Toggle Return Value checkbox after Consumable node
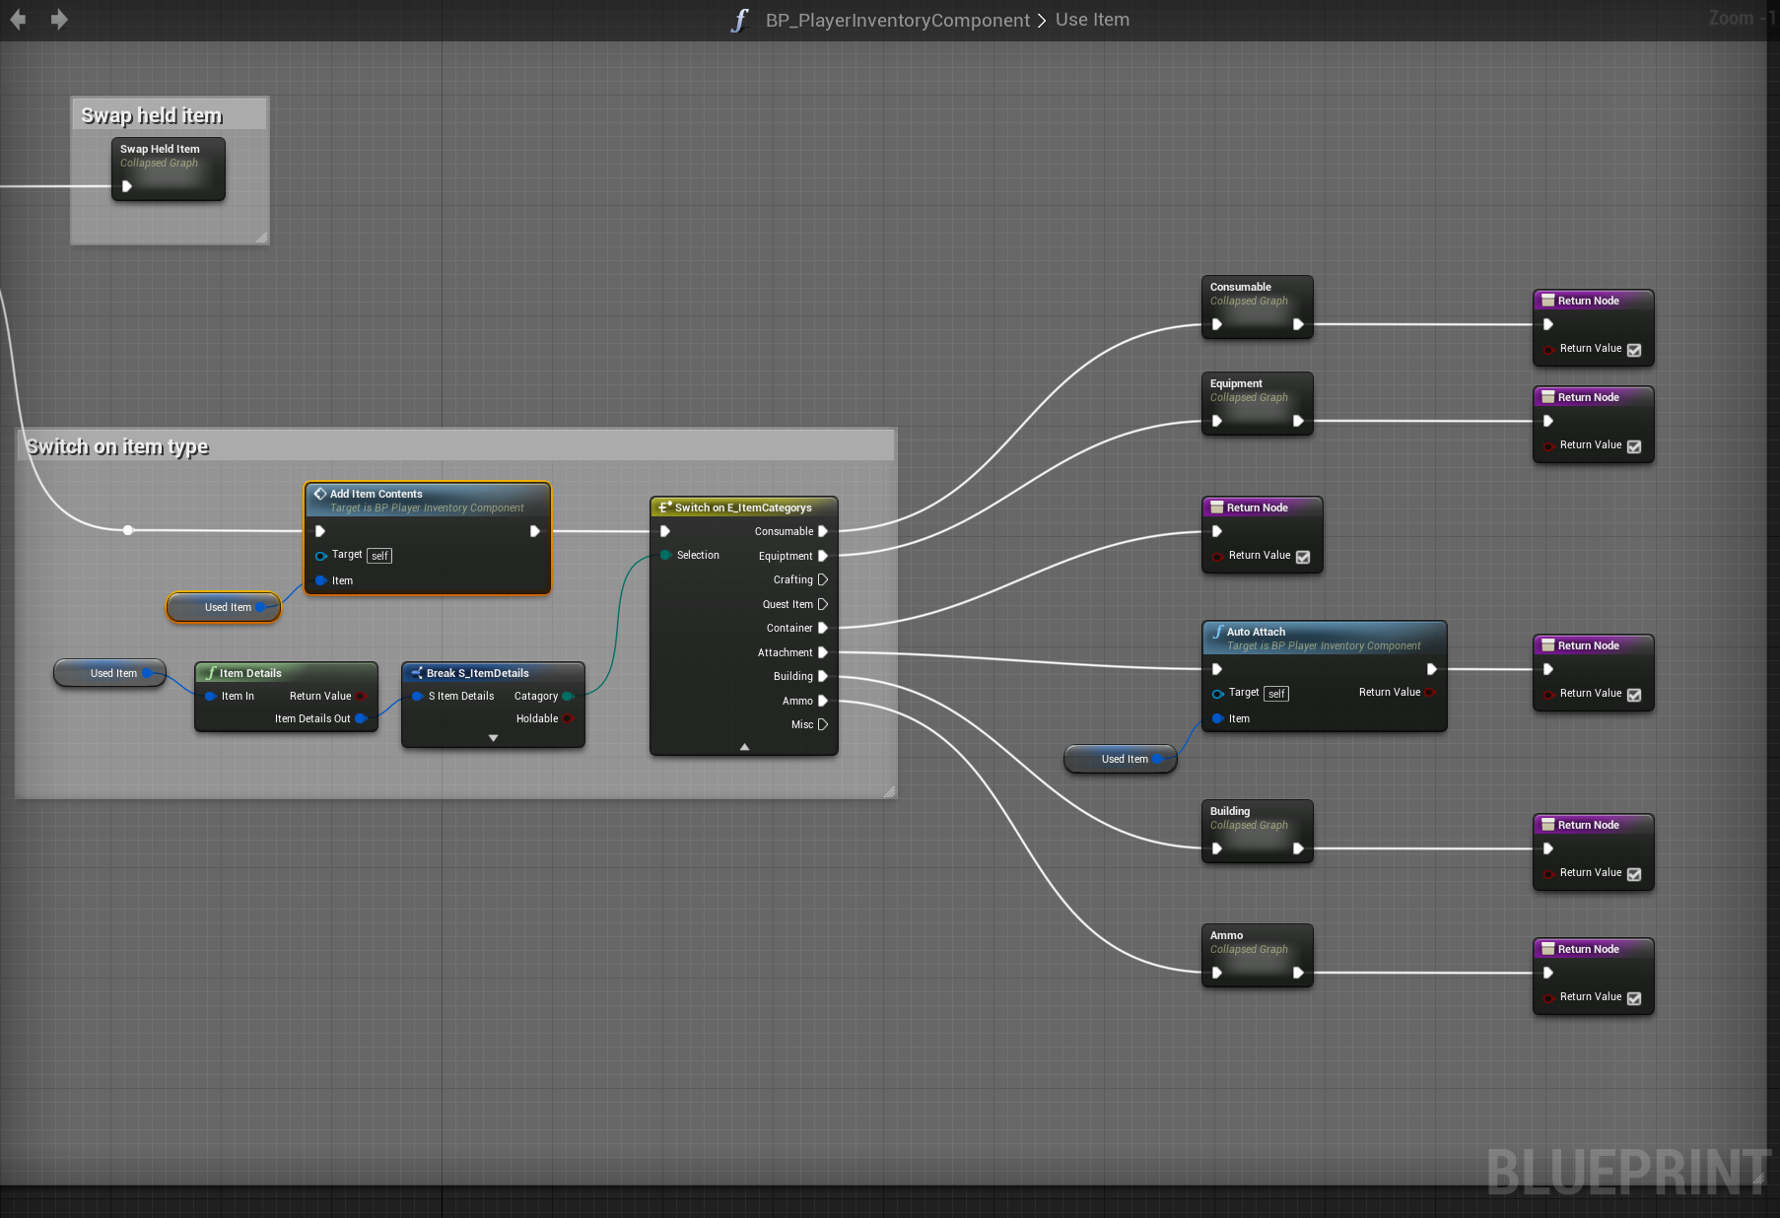1780x1218 pixels. 1634,350
